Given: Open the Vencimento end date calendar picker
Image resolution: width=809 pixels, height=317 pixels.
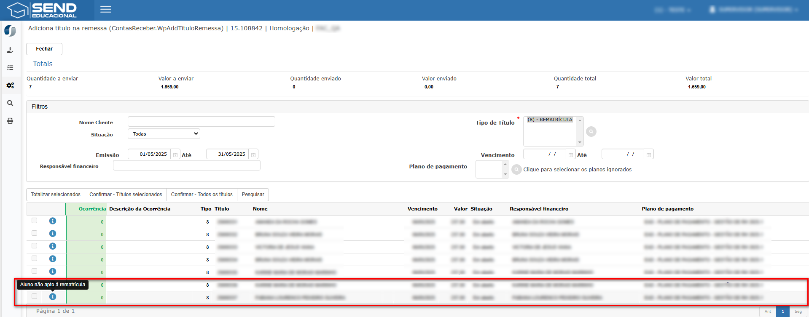Looking at the screenshot, I should tap(649, 155).
